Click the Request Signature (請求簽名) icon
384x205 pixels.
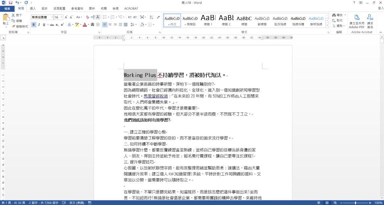[x=370, y=21]
